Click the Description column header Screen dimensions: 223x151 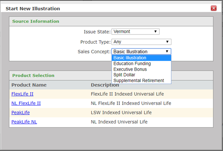105,85
